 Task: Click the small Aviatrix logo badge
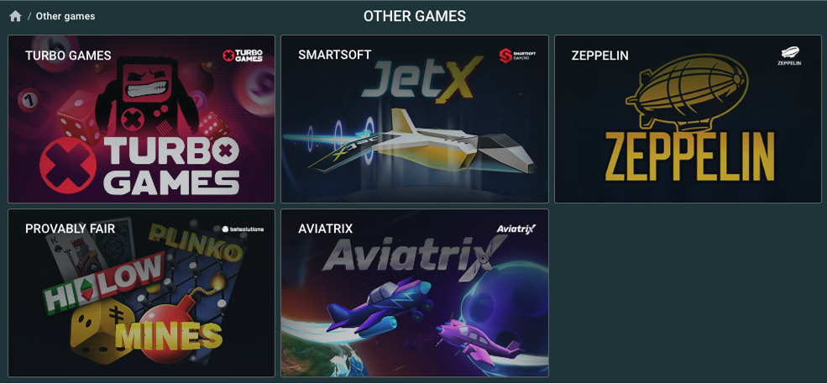(516, 229)
